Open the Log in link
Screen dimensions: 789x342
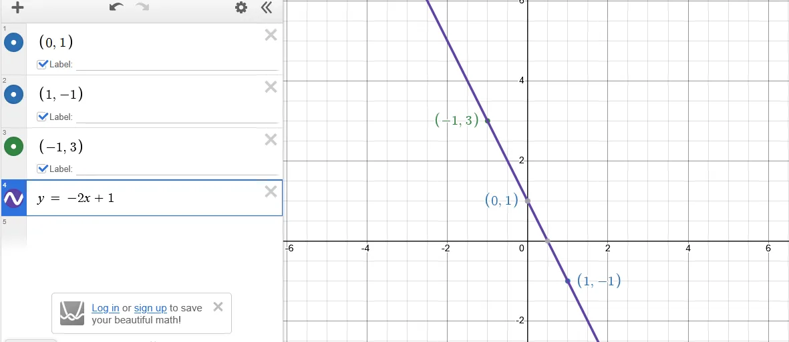tap(105, 308)
